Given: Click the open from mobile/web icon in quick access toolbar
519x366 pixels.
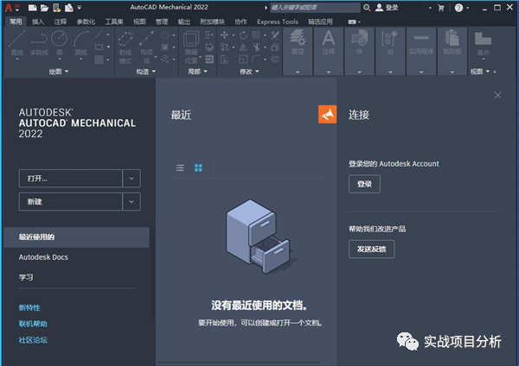Looking at the screenshot, I should click(x=56, y=8).
